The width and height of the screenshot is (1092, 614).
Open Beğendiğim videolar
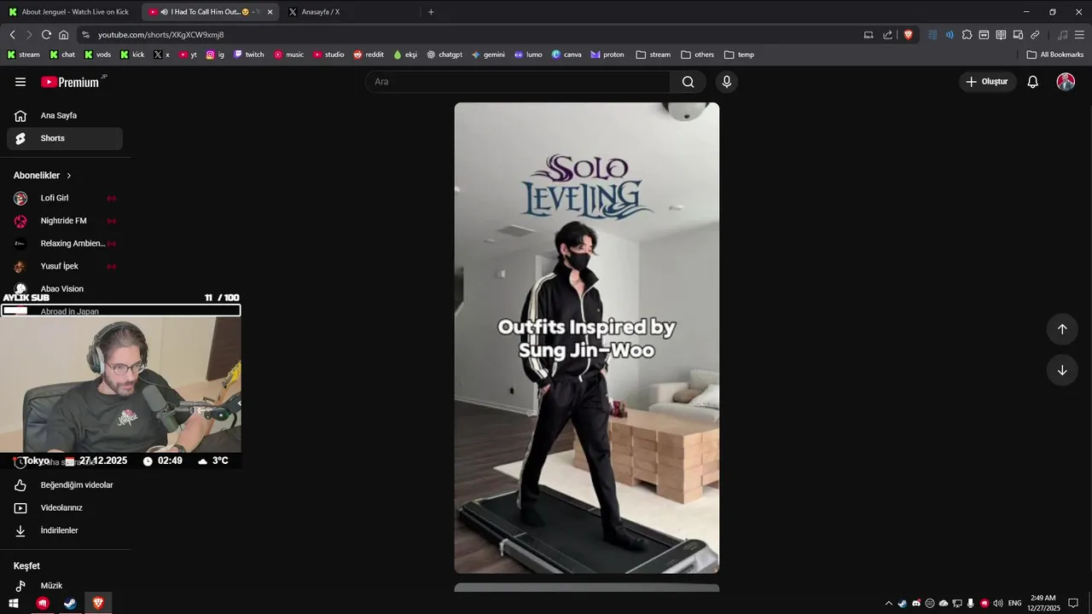pyautogui.click(x=65, y=485)
